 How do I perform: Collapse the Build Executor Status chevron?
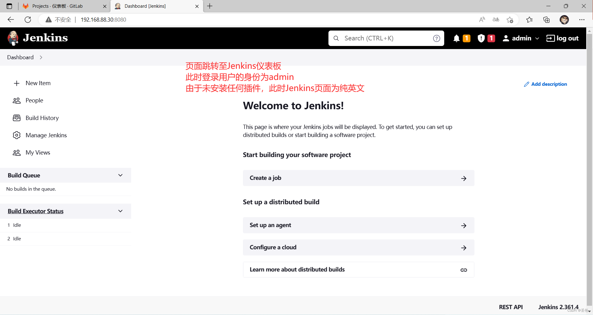pos(120,211)
